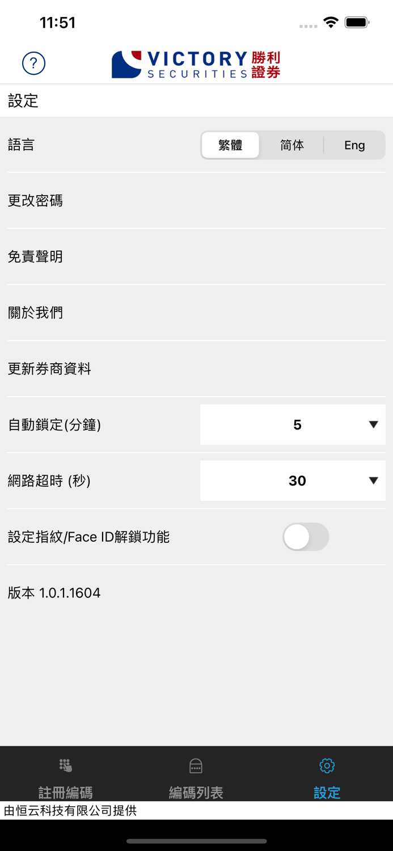Image resolution: width=393 pixels, height=851 pixels.
Task: Open the 設定 gear icon
Action: (x=327, y=765)
